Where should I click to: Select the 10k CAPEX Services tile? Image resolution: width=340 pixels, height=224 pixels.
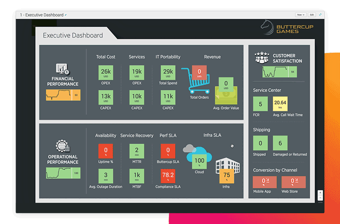tap(137, 98)
